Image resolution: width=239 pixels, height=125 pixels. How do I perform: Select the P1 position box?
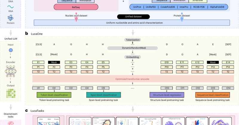coord(38,67)
